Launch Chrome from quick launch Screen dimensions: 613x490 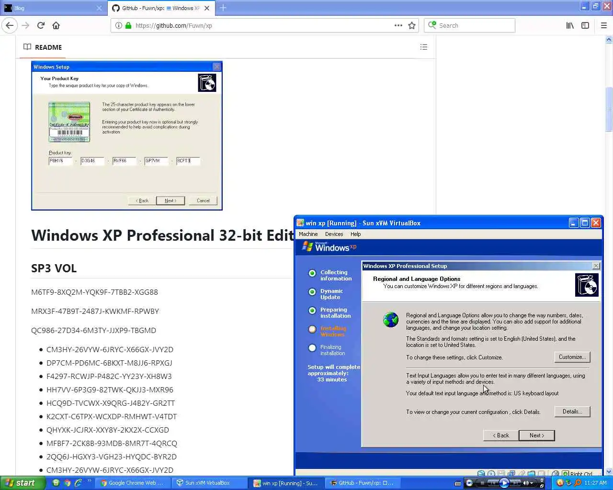(68, 483)
